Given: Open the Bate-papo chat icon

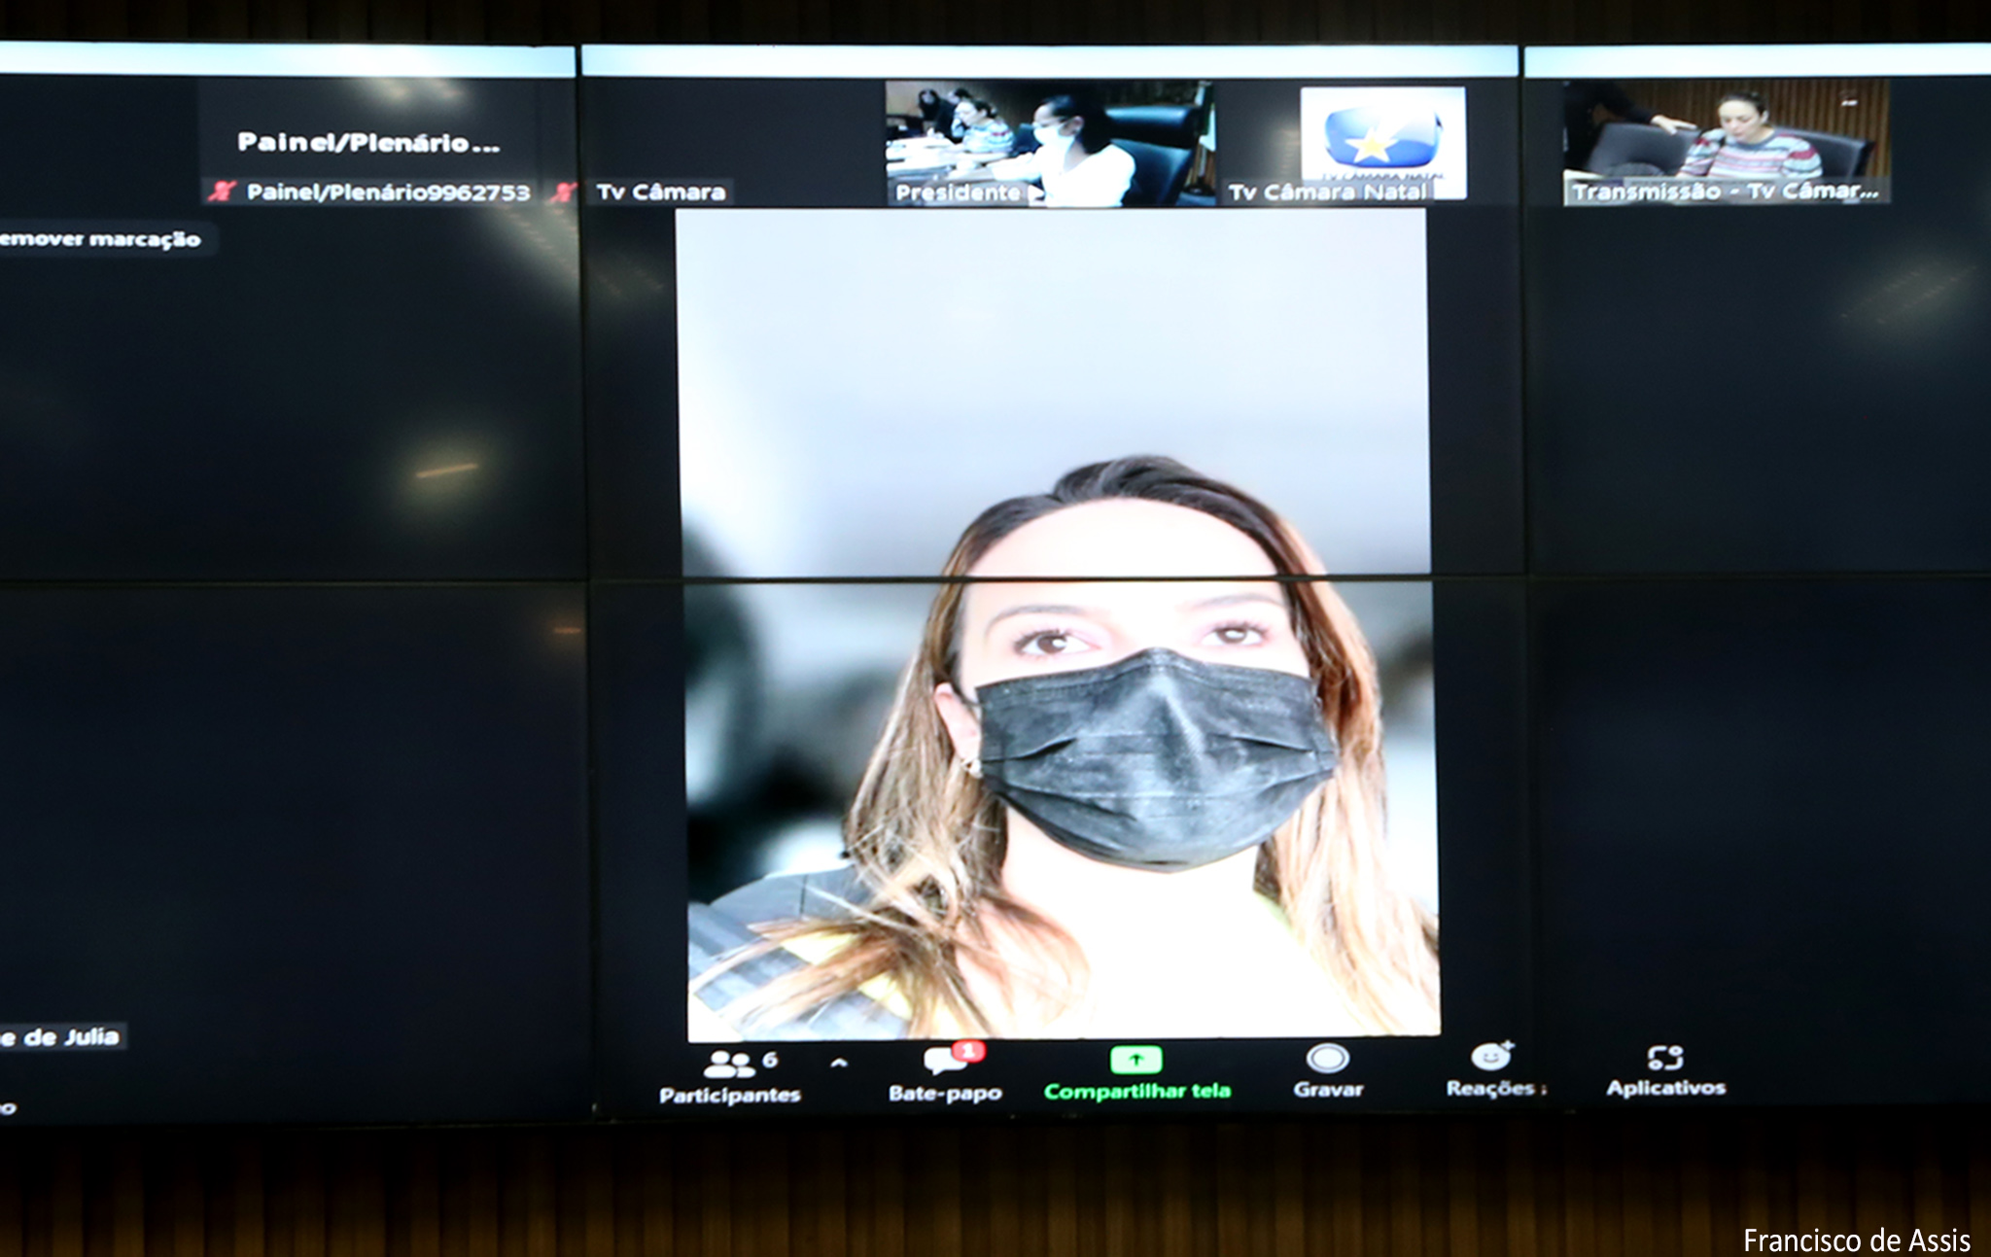Looking at the screenshot, I should (x=942, y=1062).
